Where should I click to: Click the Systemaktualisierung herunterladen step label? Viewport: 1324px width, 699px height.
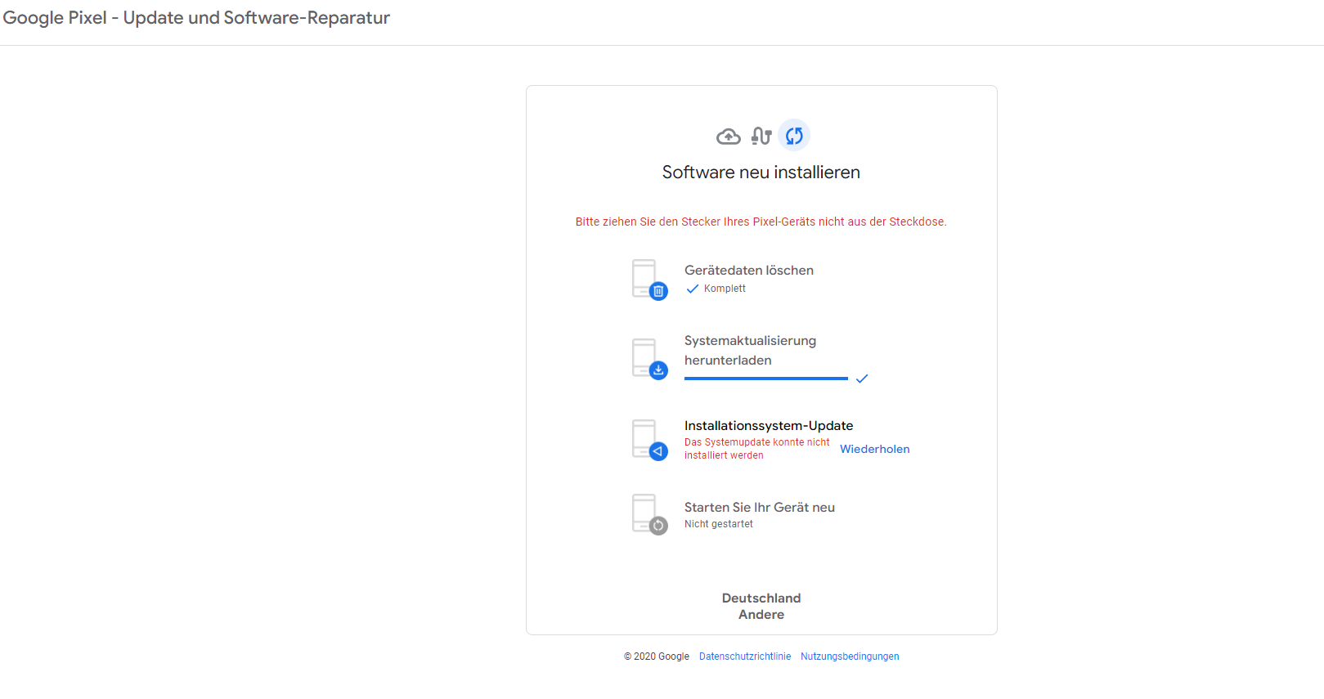(751, 351)
